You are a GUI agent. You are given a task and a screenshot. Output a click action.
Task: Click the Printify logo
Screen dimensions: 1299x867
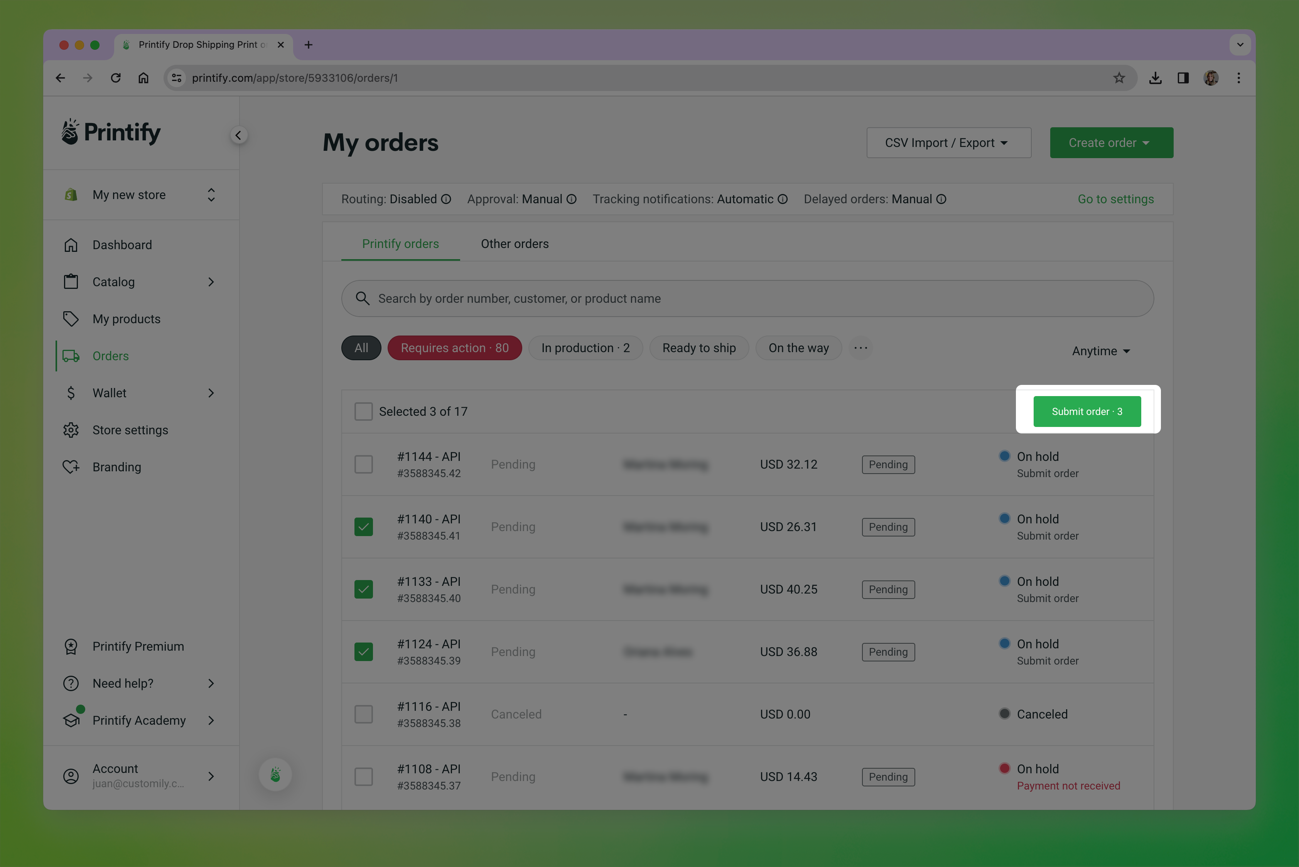[111, 132]
